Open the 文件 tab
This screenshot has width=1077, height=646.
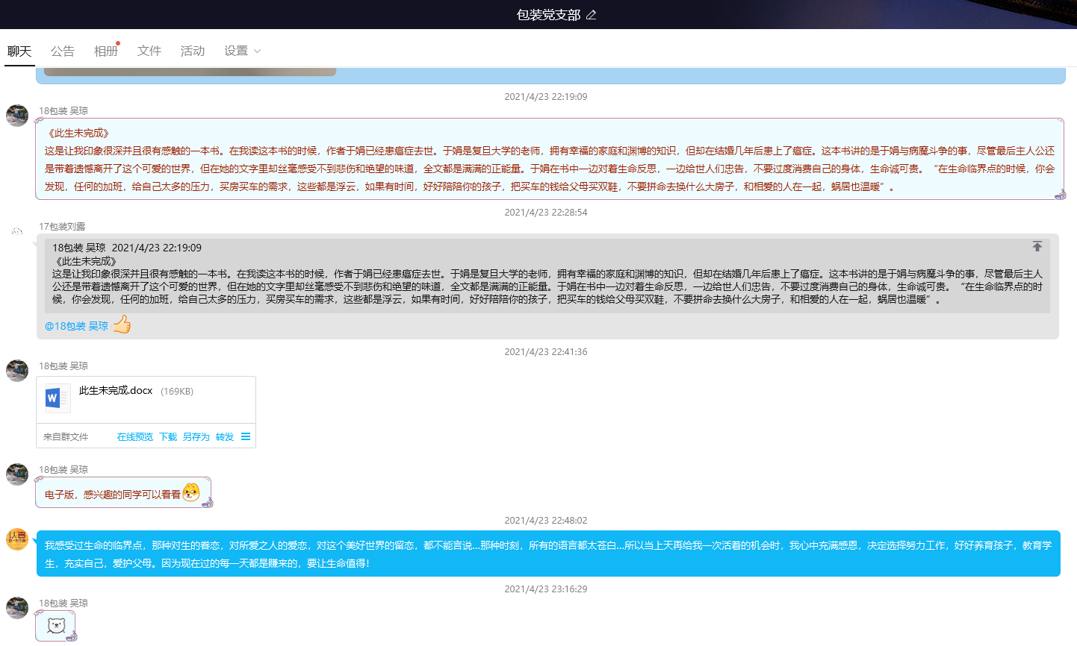point(149,51)
